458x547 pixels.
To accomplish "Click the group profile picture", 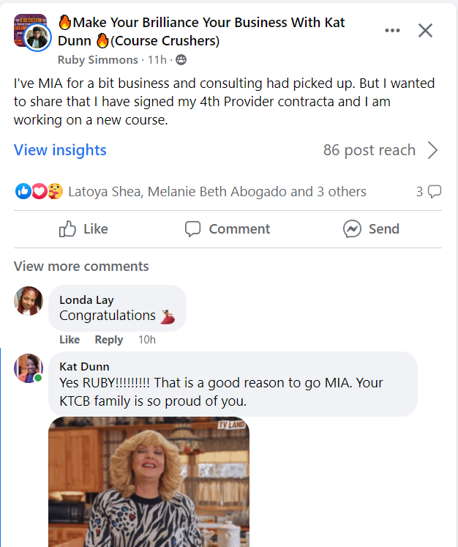I will click(31, 32).
